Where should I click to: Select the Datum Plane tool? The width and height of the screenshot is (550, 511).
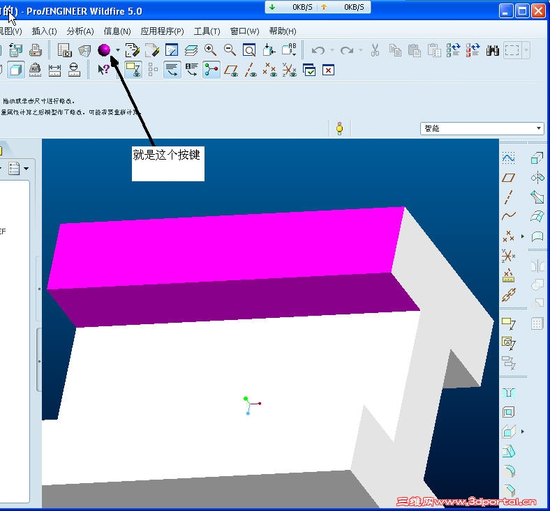(x=508, y=178)
